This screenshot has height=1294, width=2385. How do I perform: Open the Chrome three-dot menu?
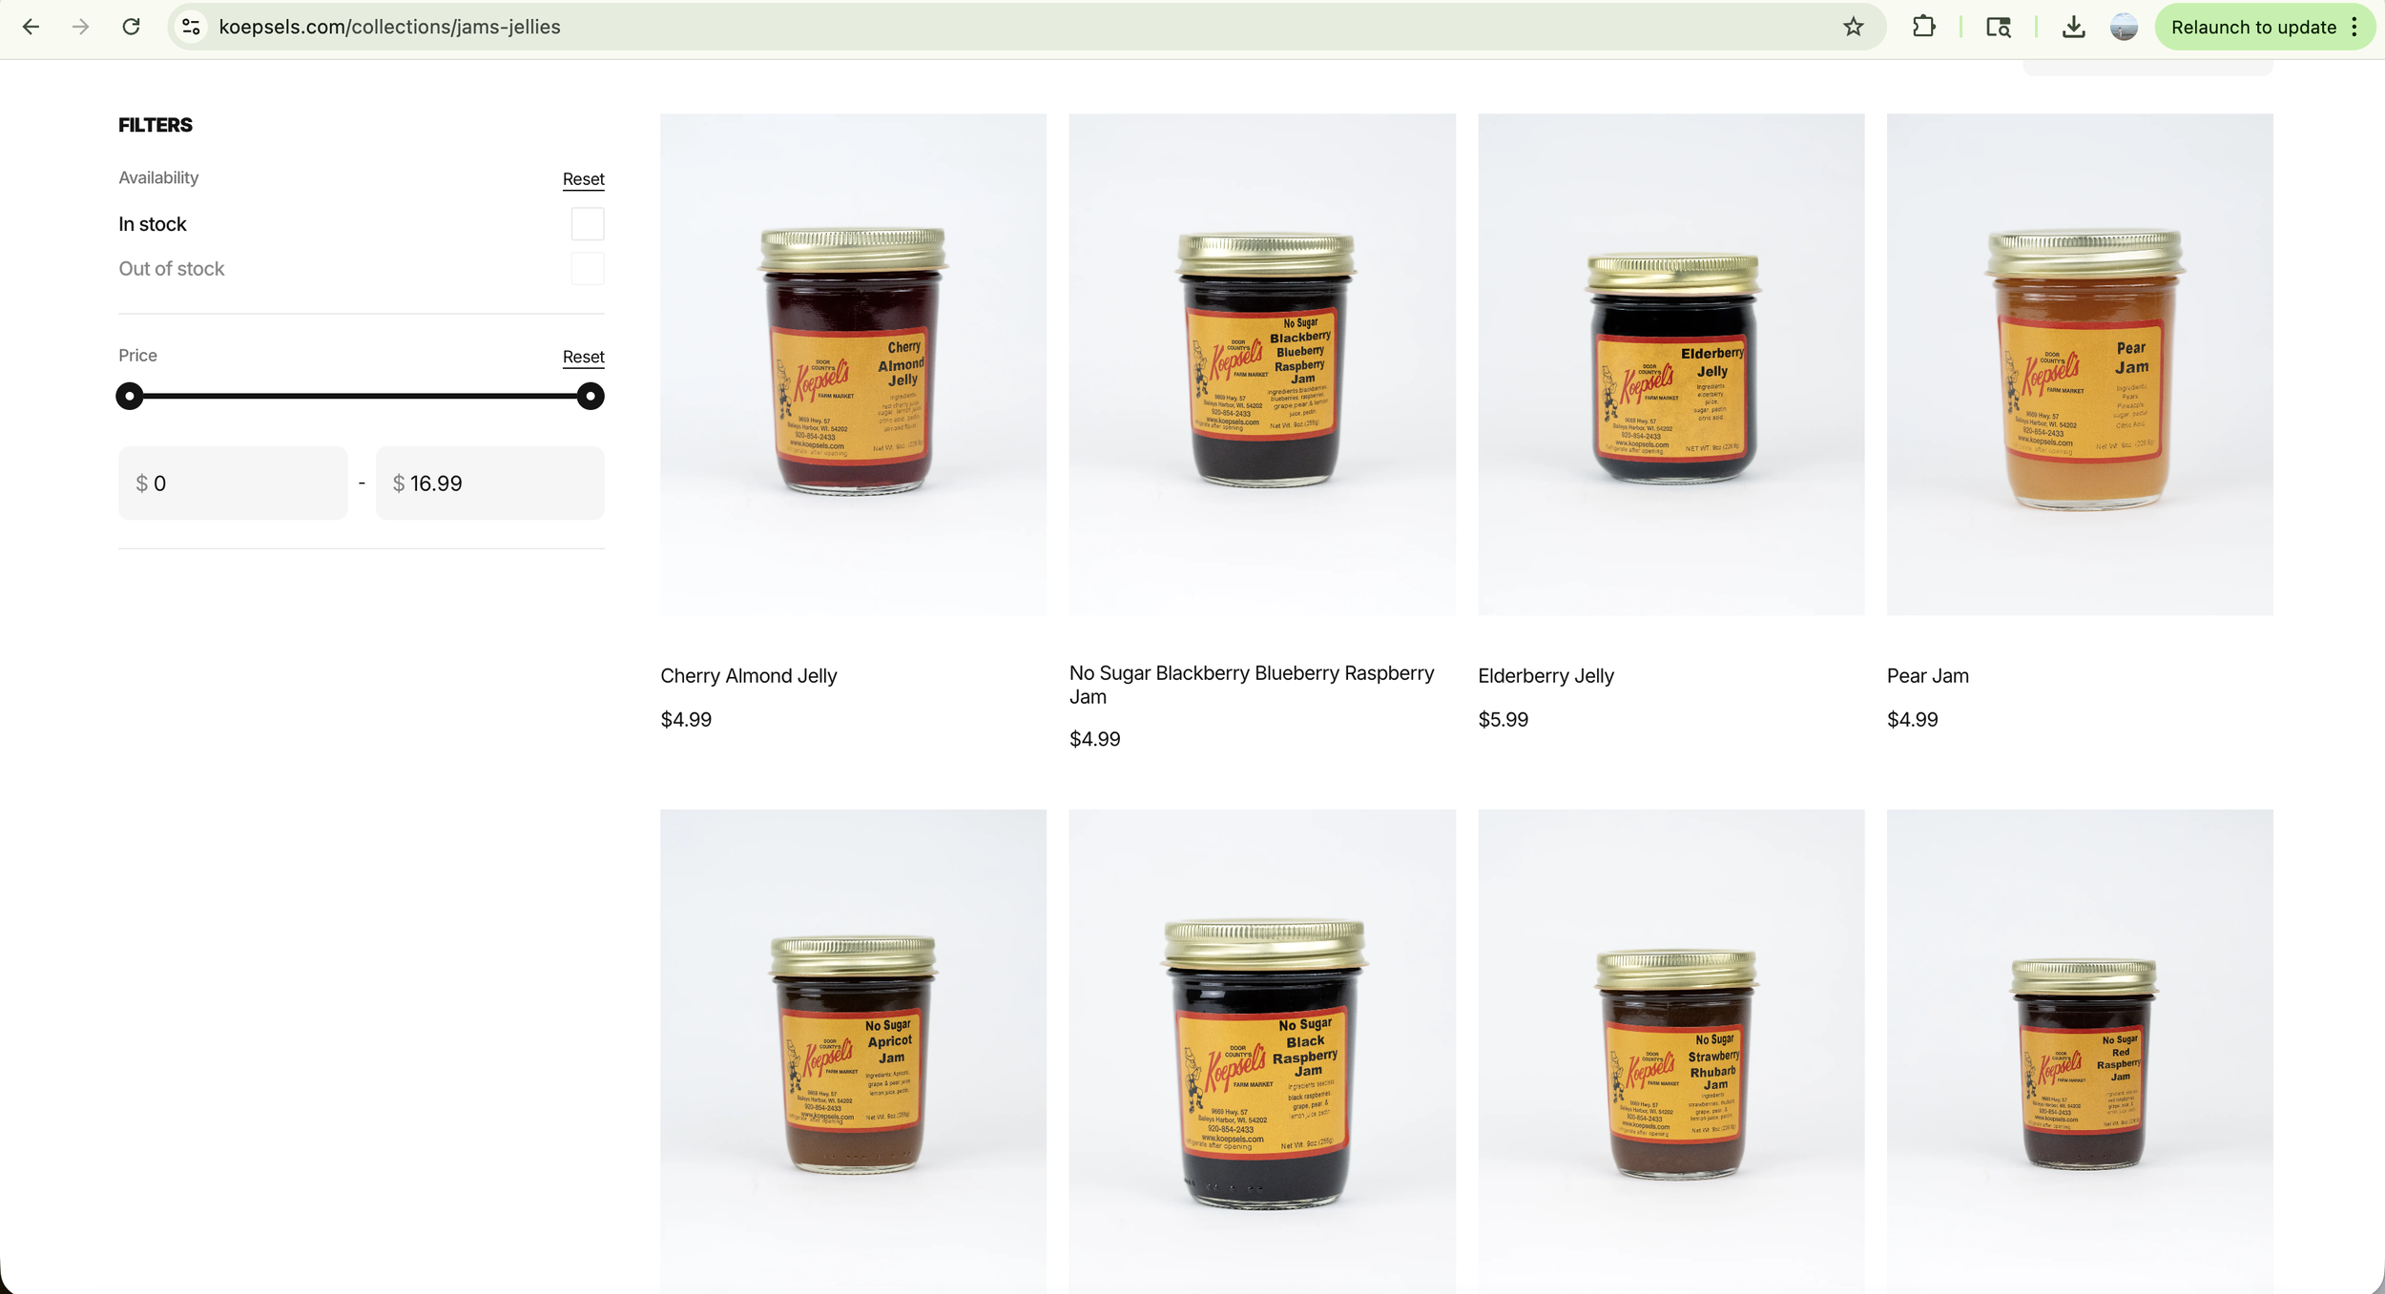pyautogui.click(x=2355, y=27)
